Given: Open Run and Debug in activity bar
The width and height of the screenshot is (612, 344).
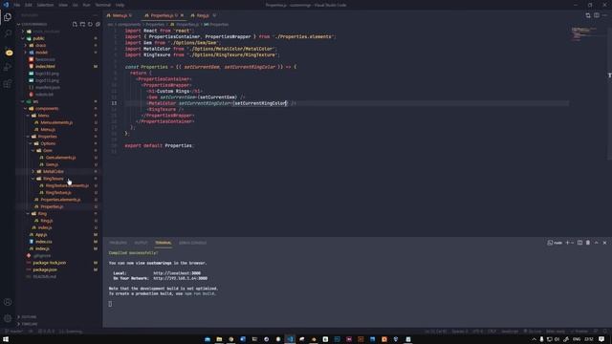Looking at the screenshot, I should click(x=8, y=67).
